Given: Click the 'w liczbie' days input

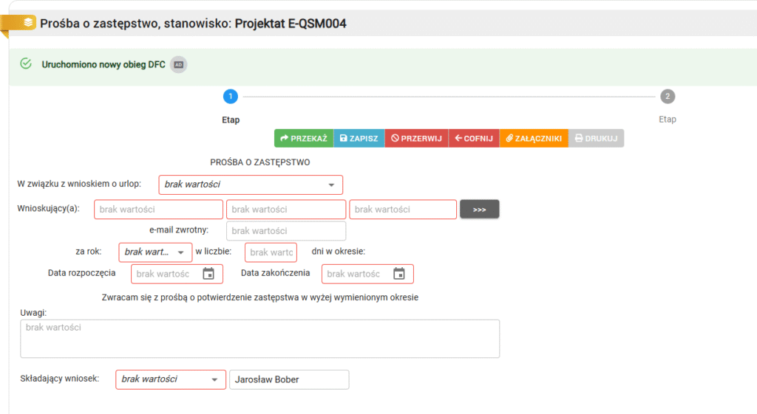Looking at the screenshot, I should pyautogui.click(x=271, y=252).
